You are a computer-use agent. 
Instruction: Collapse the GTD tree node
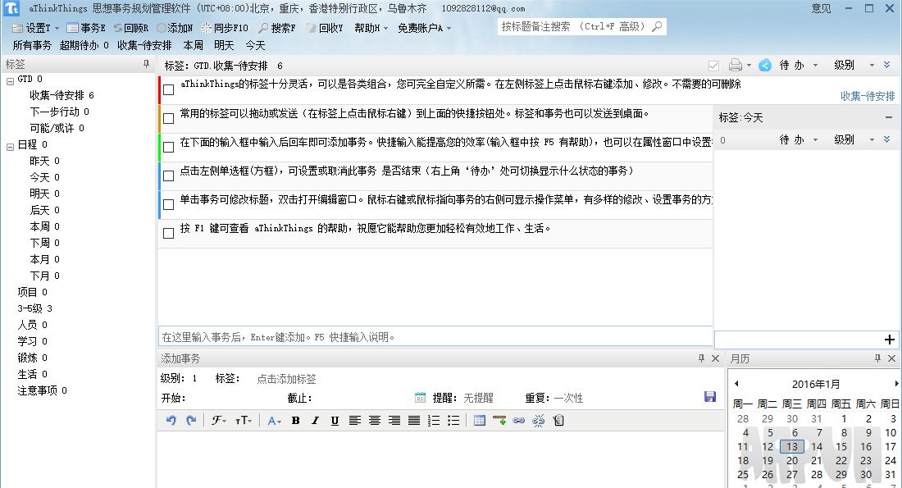[x=10, y=81]
